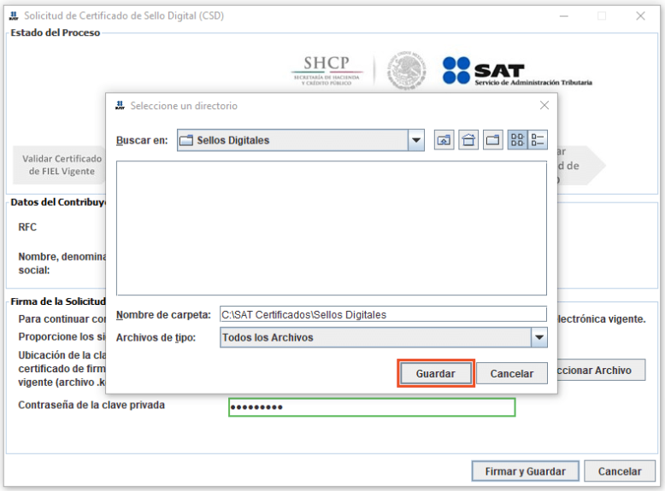665x491 pixels.
Task: Close the 'Seleccione un directorio' dialog
Action: [x=544, y=106]
